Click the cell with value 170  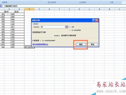tap(9, 22)
